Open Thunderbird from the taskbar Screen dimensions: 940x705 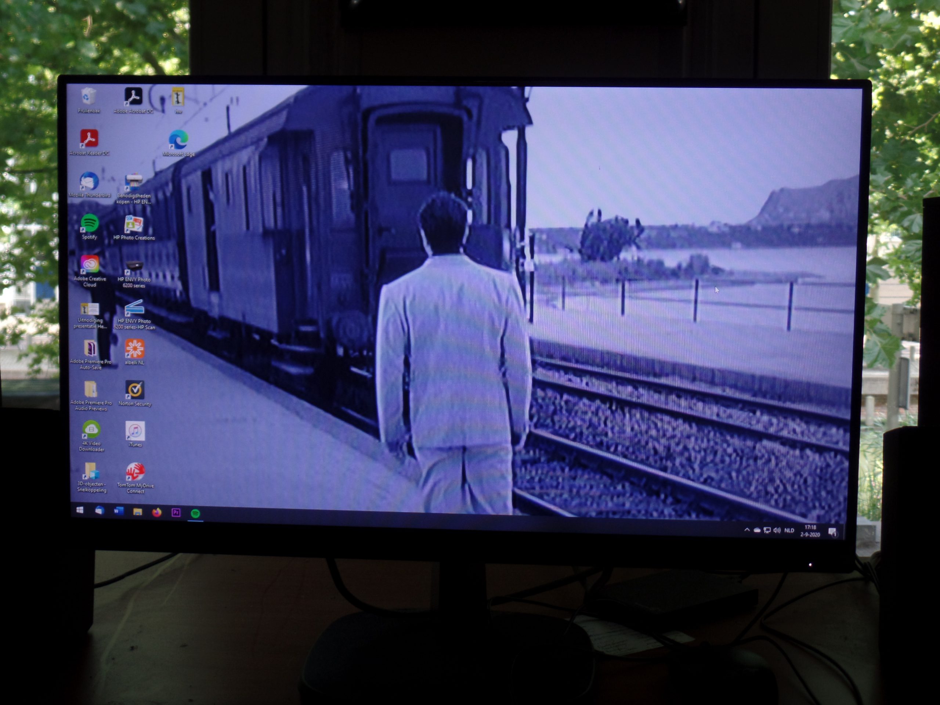coord(100,510)
